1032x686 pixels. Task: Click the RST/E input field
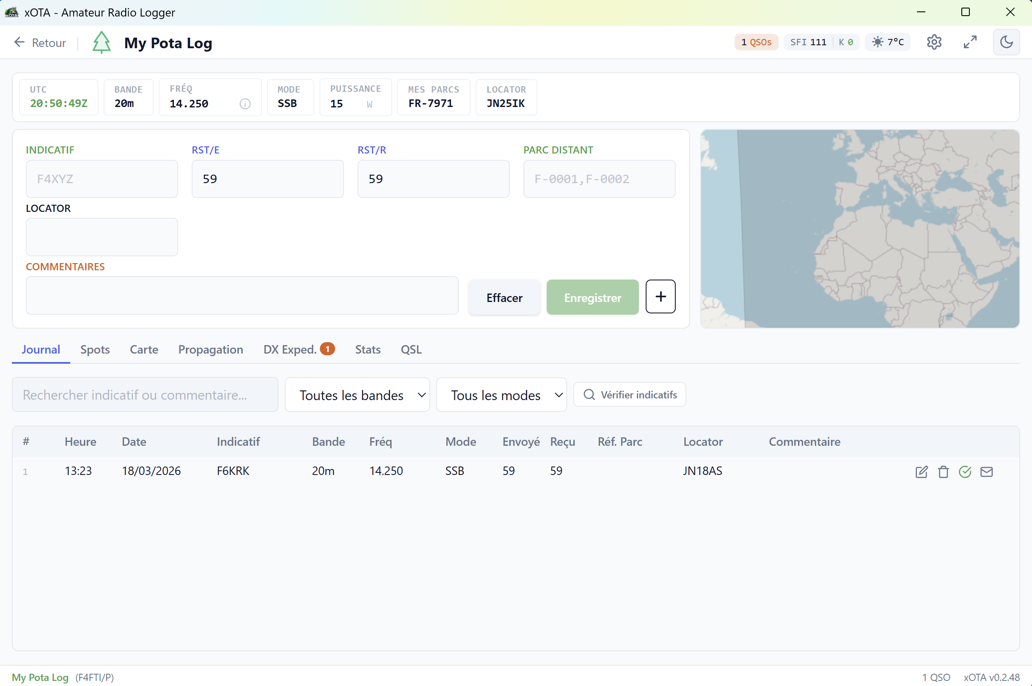268,179
